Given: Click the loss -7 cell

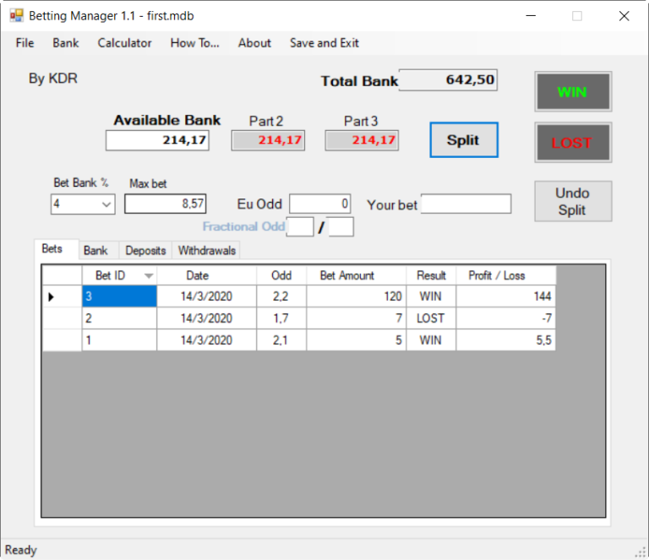Looking at the screenshot, I should coord(506,318).
